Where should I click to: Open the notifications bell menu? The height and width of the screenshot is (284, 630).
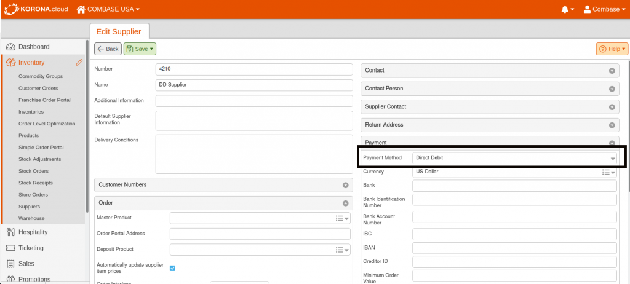(567, 9)
